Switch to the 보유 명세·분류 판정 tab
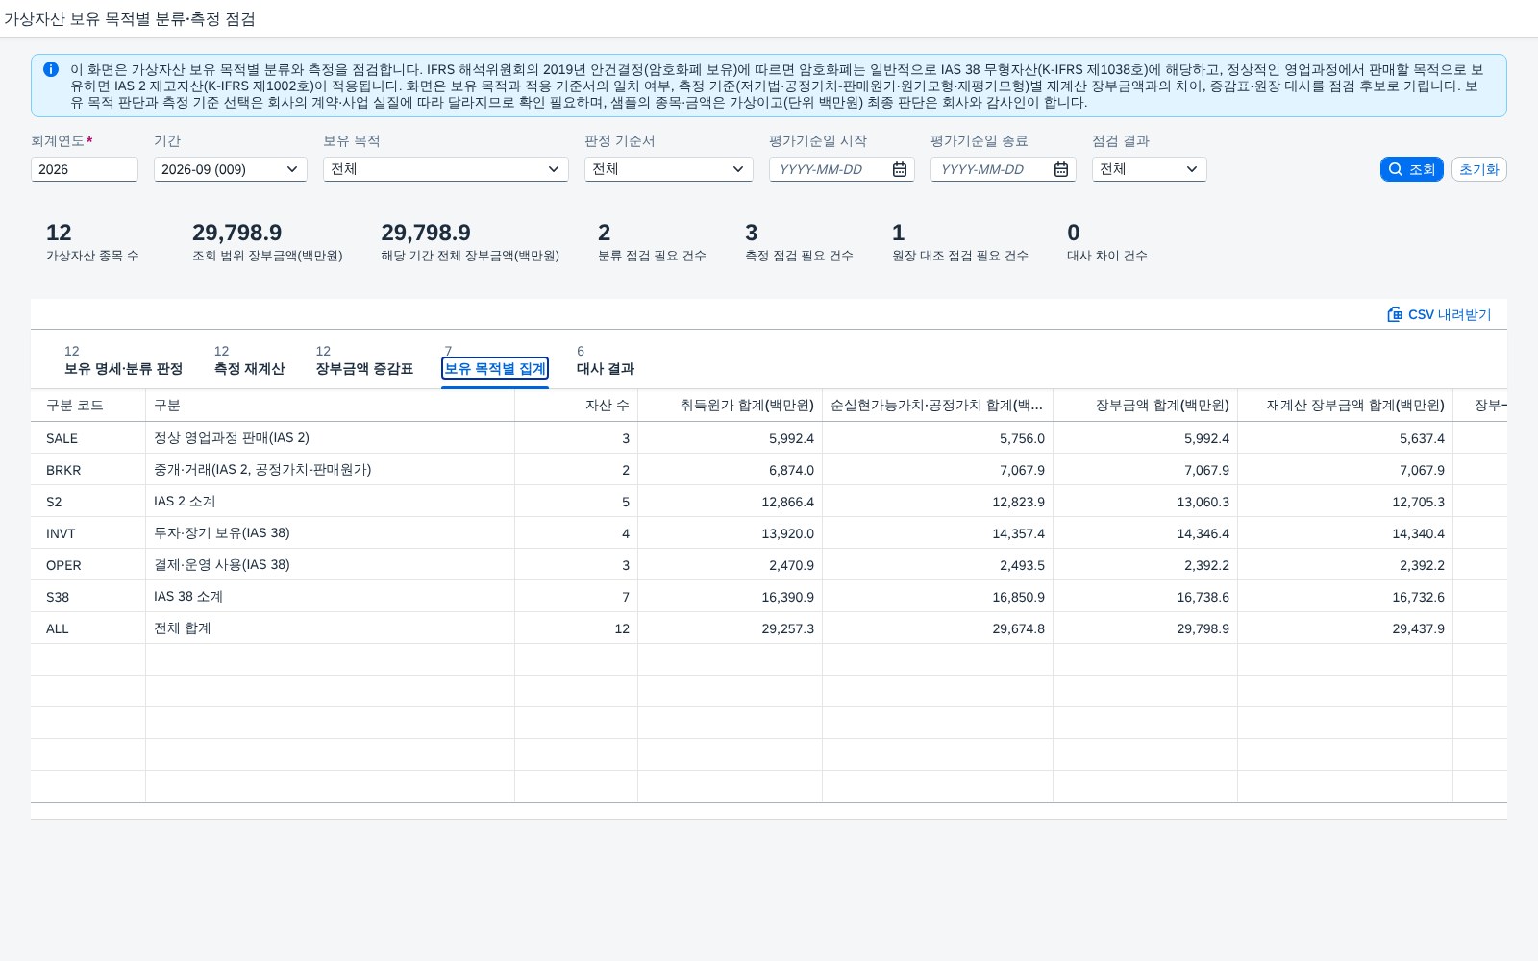 123,360
